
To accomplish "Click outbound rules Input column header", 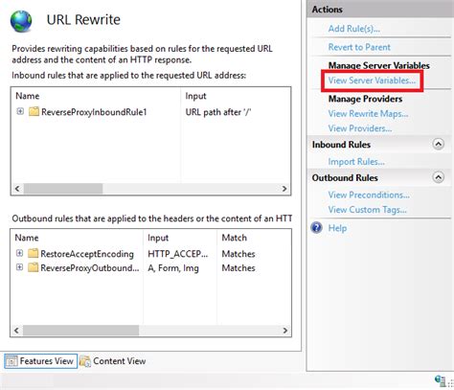I will (x=158, y=238).
